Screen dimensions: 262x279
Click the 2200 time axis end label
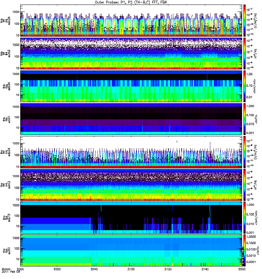pyautogui.click(x=241, y=270)
